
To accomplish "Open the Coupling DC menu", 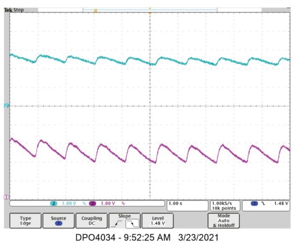I will click(91, 221).
